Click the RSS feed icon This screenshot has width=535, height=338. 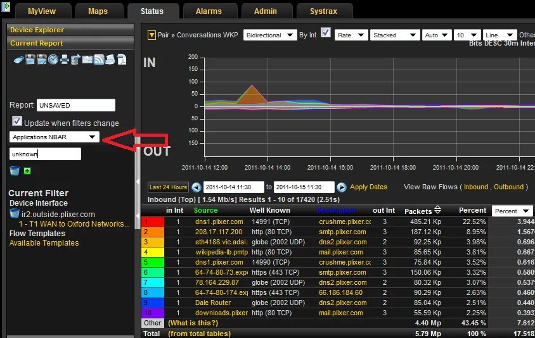[99, 59]
